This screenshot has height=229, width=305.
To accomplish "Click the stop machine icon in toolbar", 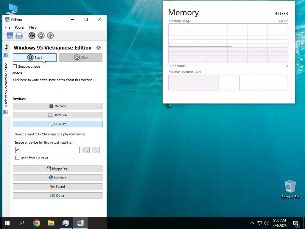I will (41, 36).
